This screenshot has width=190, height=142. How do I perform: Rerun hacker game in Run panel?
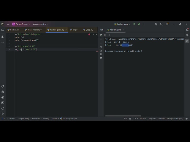(101, 35)
